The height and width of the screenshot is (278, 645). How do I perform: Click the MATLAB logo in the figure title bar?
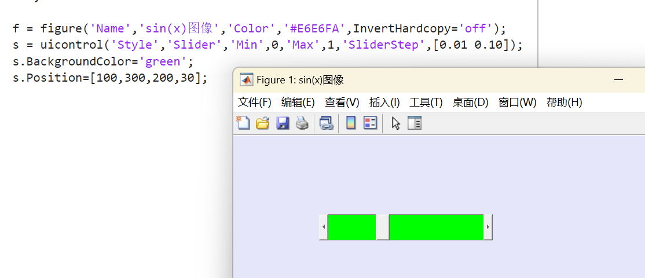click(247, 80)
